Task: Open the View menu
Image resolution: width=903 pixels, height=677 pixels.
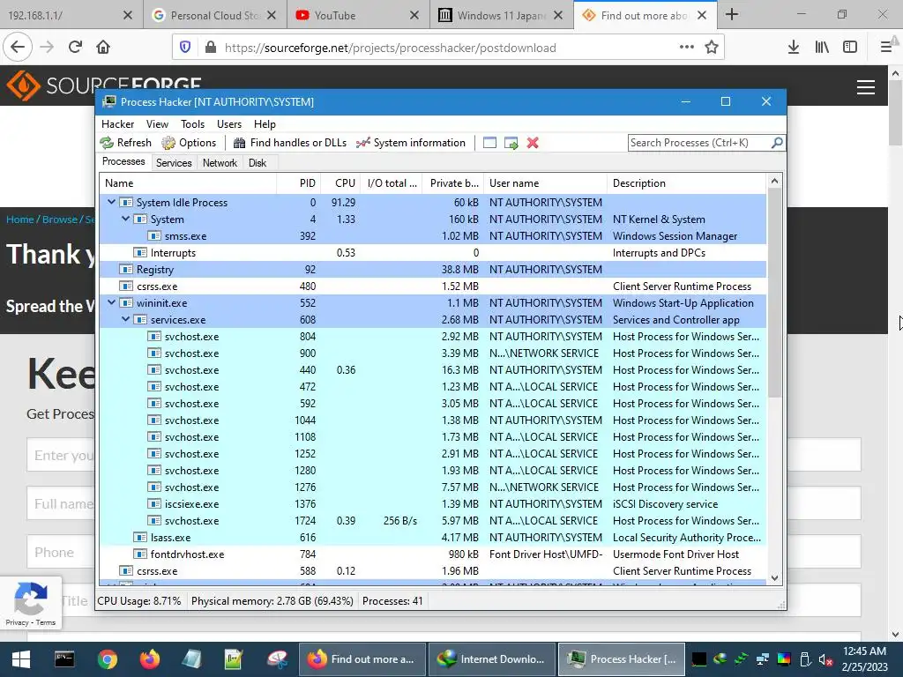Action: [x=157, y=123]
